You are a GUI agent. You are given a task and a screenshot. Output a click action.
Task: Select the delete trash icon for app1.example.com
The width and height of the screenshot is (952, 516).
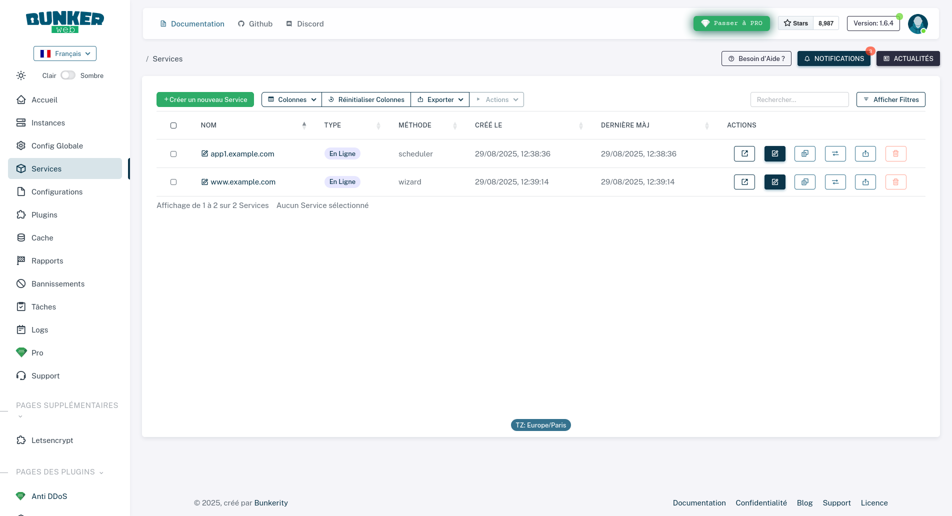pyautogui.click(x=895, y=153)
